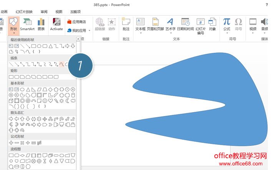This screenshot has width=274, height=170.
Task: Switch to the 加载项 tab
Action: (75, 11)
